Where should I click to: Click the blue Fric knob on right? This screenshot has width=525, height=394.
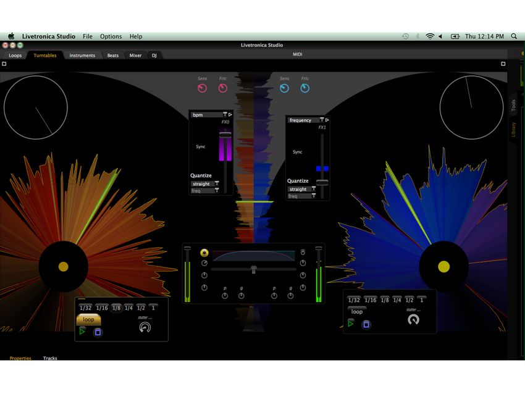(x=305, y=88)
